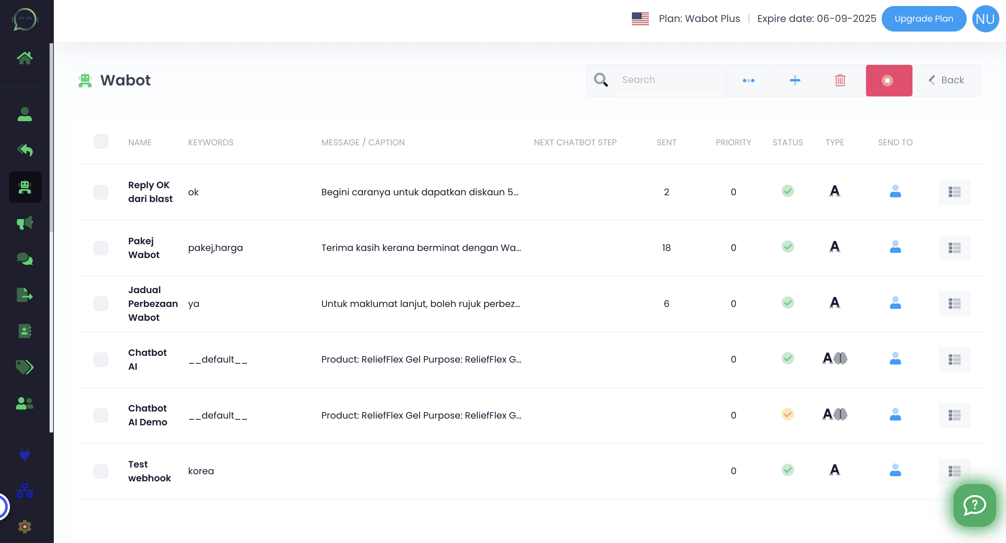Open the settings gear sidebar icon
Image resolution: width=1006 pixels, height=543 pixels.
(x=24, y=527)
